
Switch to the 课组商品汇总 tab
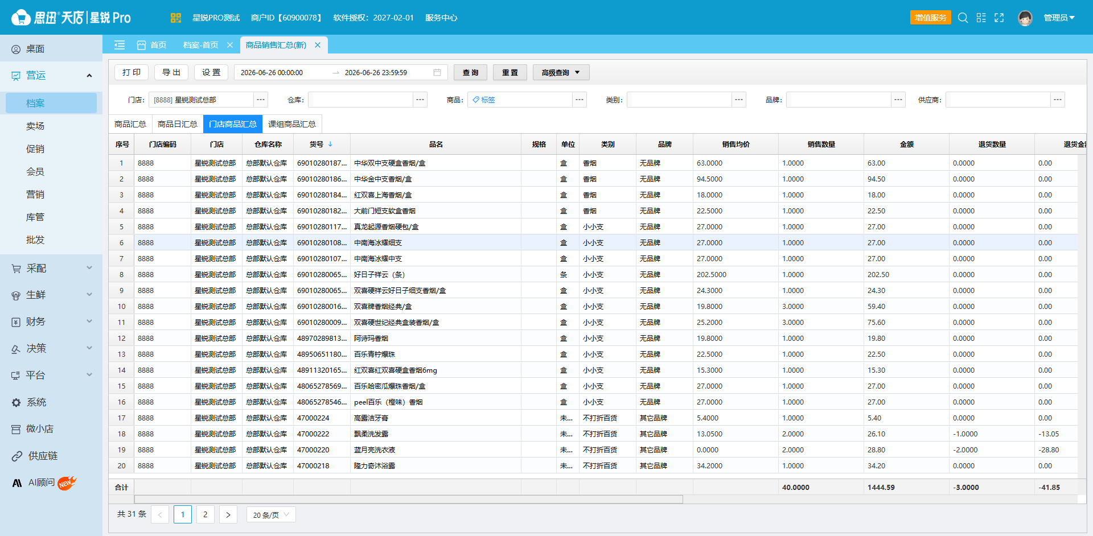tap(292, 124)
